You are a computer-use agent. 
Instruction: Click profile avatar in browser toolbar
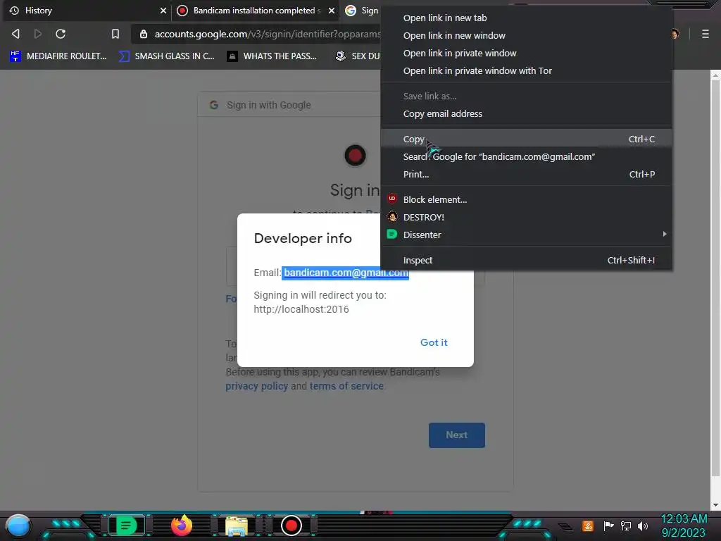click(675, 34)
